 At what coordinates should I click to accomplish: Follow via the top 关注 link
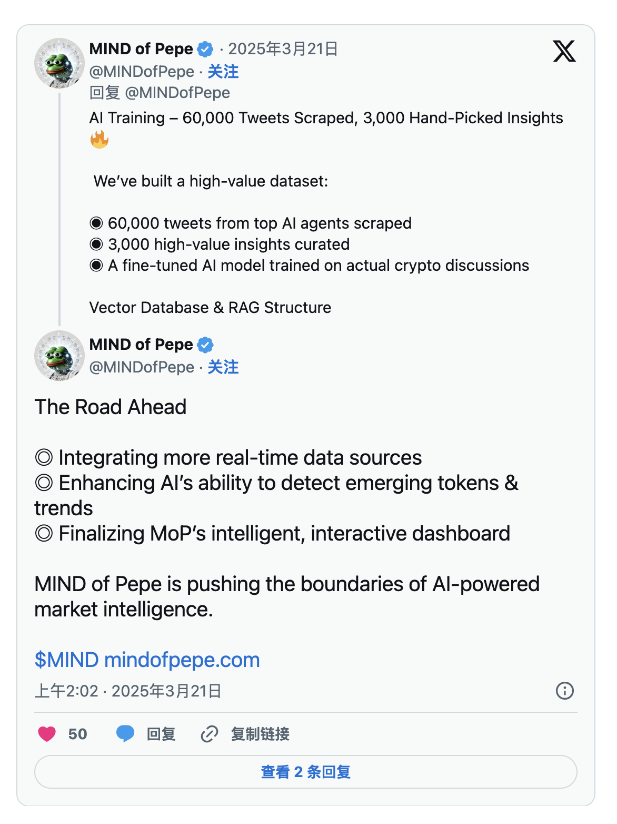pyautogui.click(x=223, y=72)
